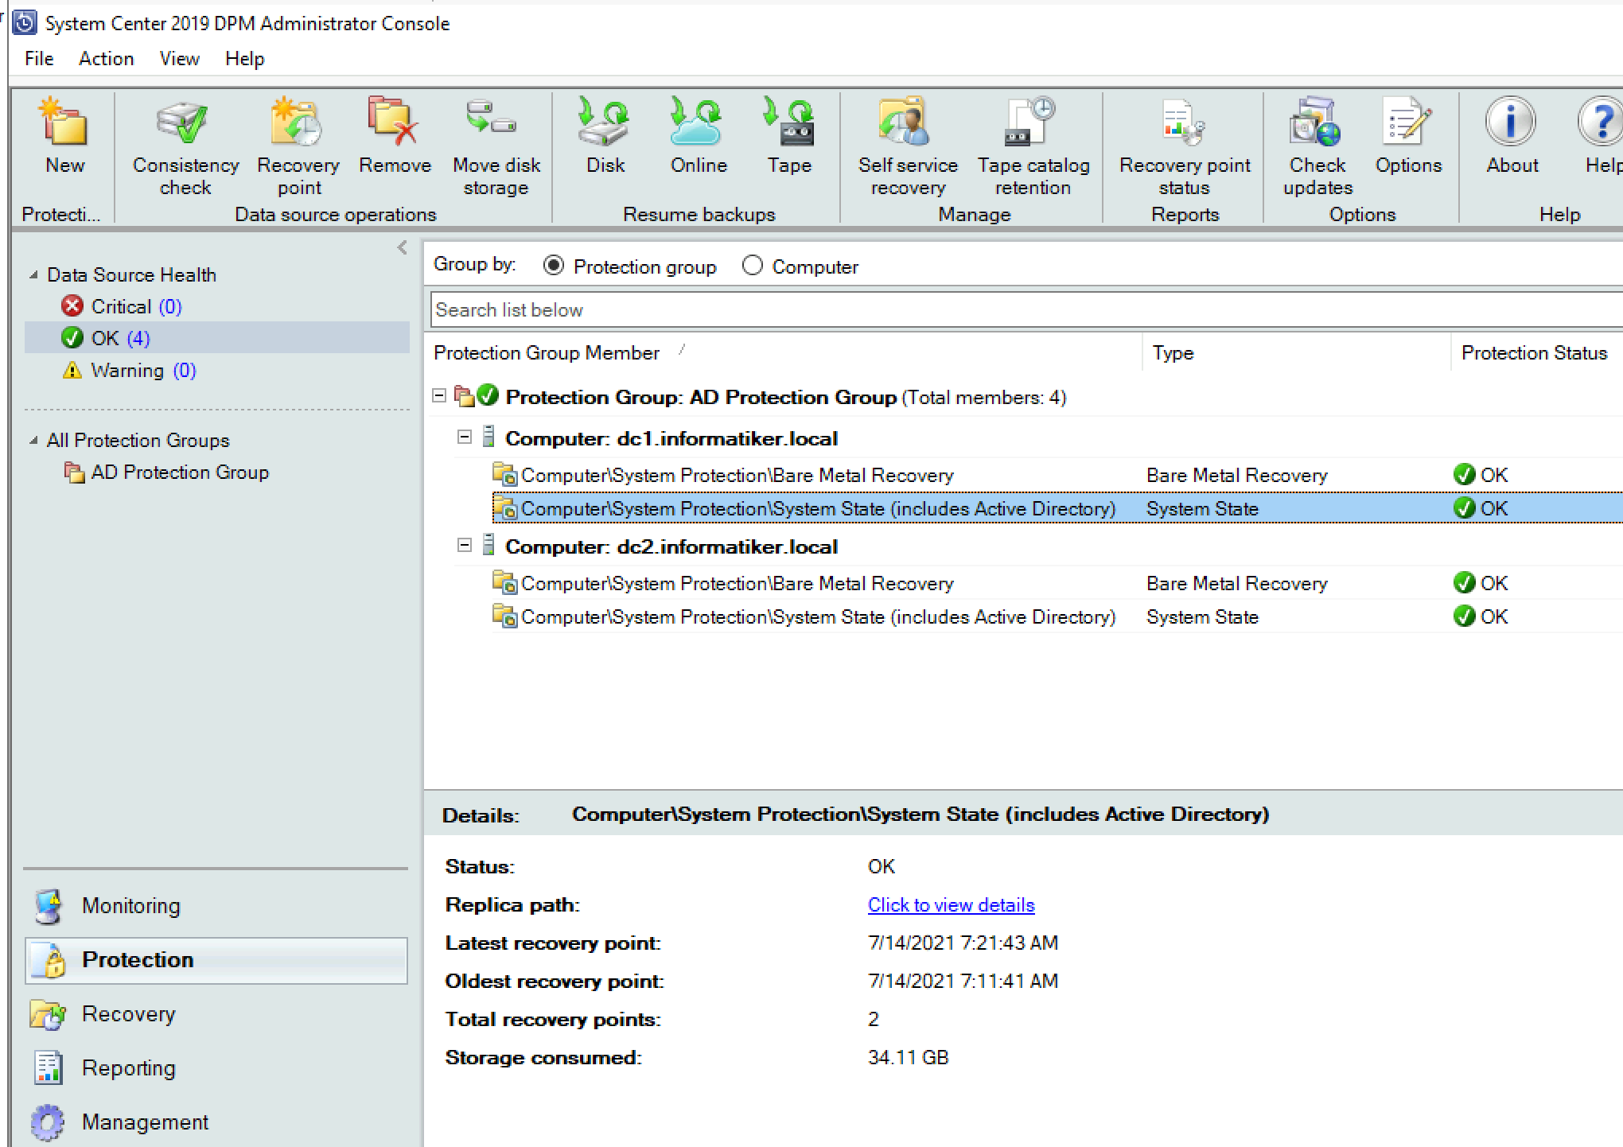Open the Monitoring workspace
The image size is (1623, 1147).
[x=216, y=906]
